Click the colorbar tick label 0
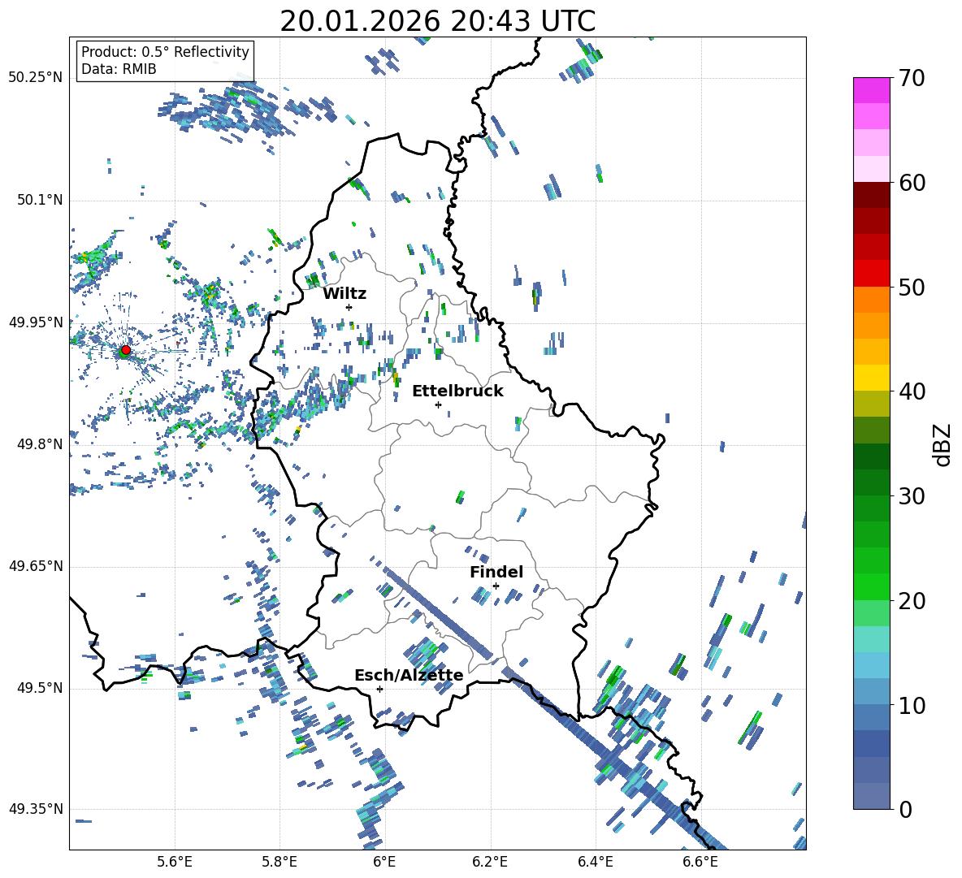Viewport: 962px width, 878px height. (905, 809)
